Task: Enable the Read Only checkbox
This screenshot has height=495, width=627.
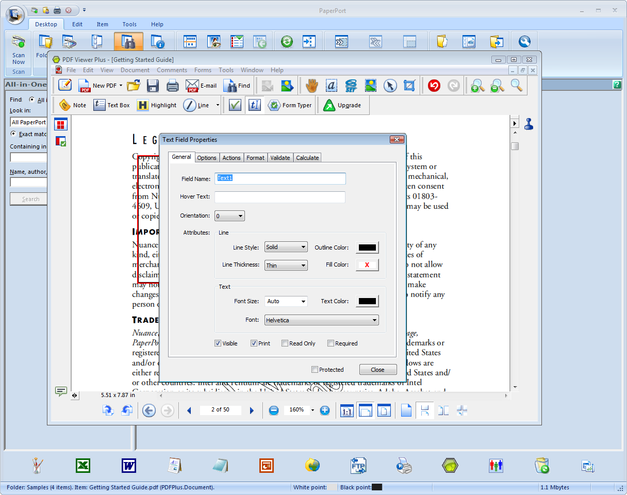Action: pos(285,343)
